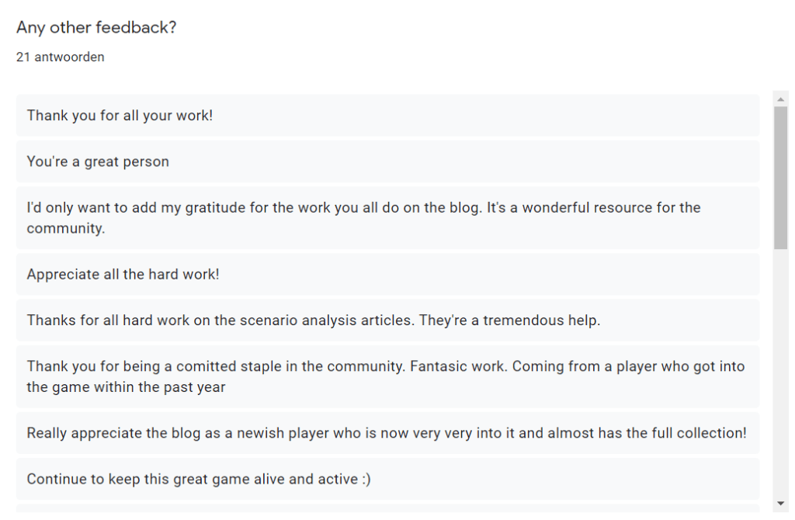795x520 pixels.
Task: Click the ":)" smiley ending the last response
Action: tap(366, 479)
